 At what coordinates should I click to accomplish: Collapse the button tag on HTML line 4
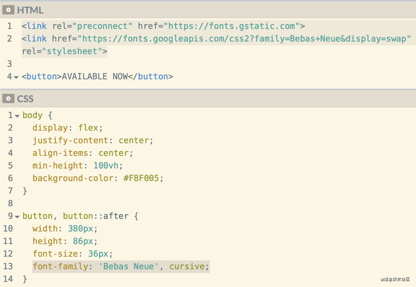[x=16, y=77]
